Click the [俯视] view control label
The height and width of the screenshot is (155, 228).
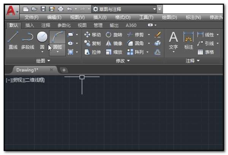coord(17,80)
